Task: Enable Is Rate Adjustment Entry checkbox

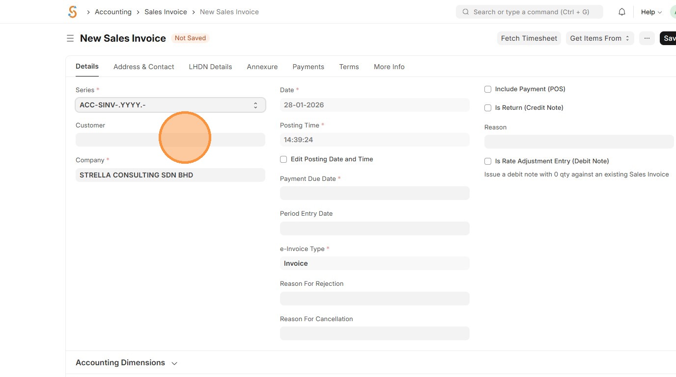Action: (x=488, y=161)
